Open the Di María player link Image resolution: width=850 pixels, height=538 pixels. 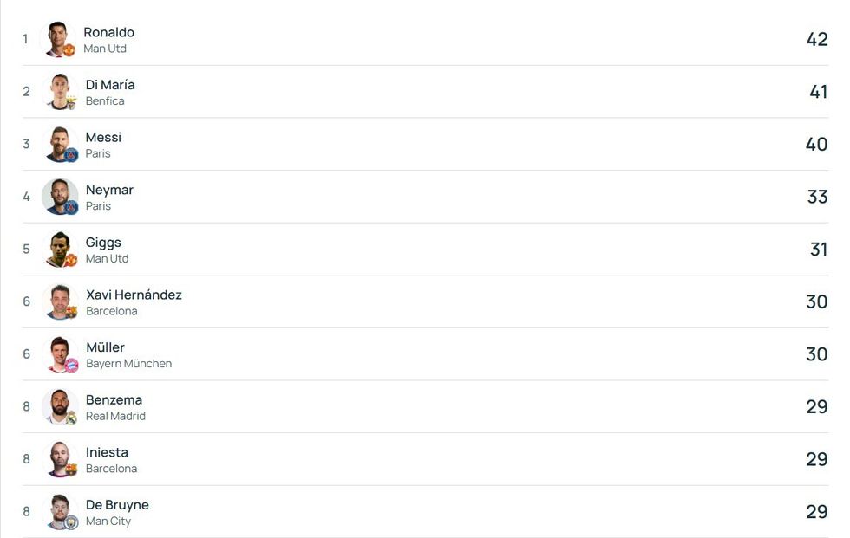[x=110, y=85]
